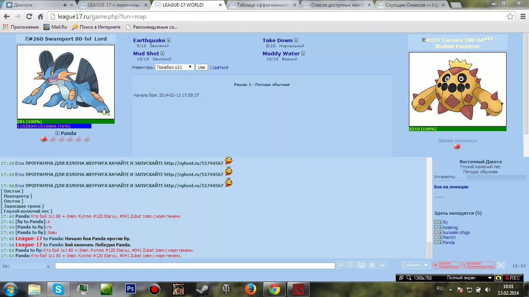Click the recorder's yellow camera screenshot icon
The image size is (529, 297).
click(x=498, y=278)
